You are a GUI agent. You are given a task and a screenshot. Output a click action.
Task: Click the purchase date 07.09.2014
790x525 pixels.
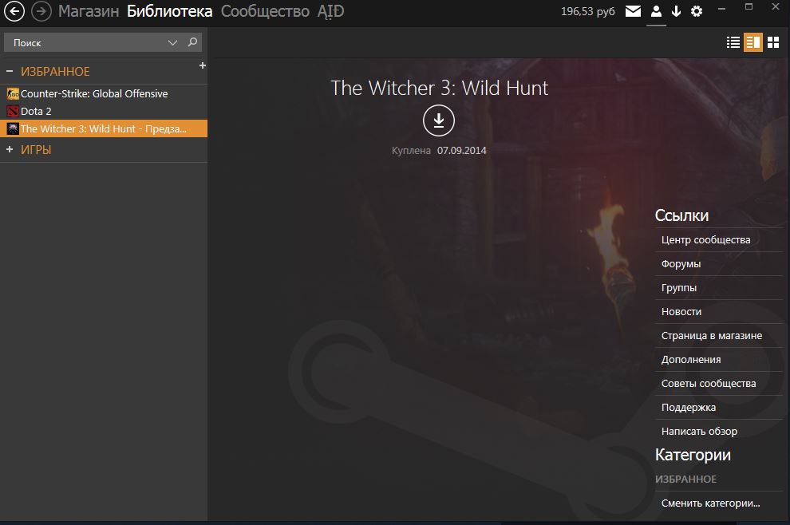[x=461, y=150]
